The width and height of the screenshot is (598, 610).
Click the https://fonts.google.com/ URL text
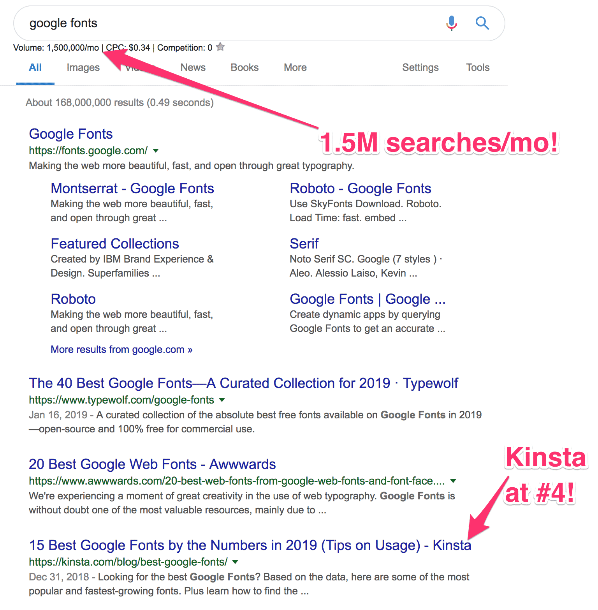(88, 150)
